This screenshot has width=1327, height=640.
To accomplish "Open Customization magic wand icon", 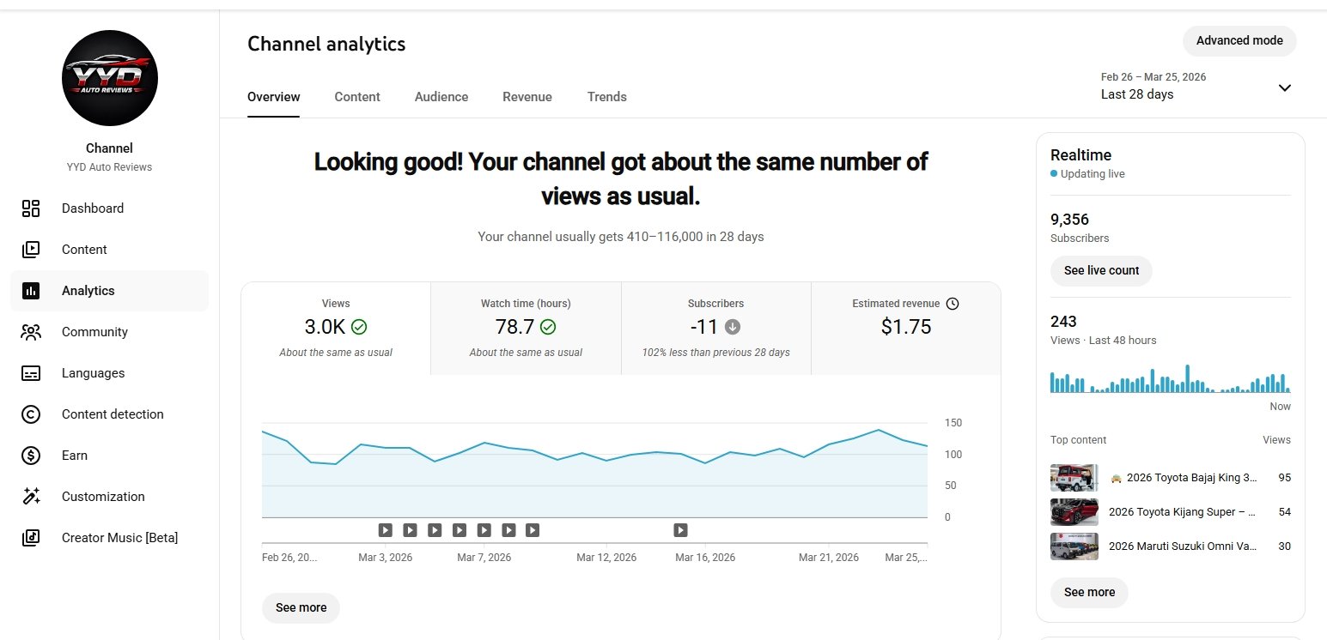I will tap(31, 497).
